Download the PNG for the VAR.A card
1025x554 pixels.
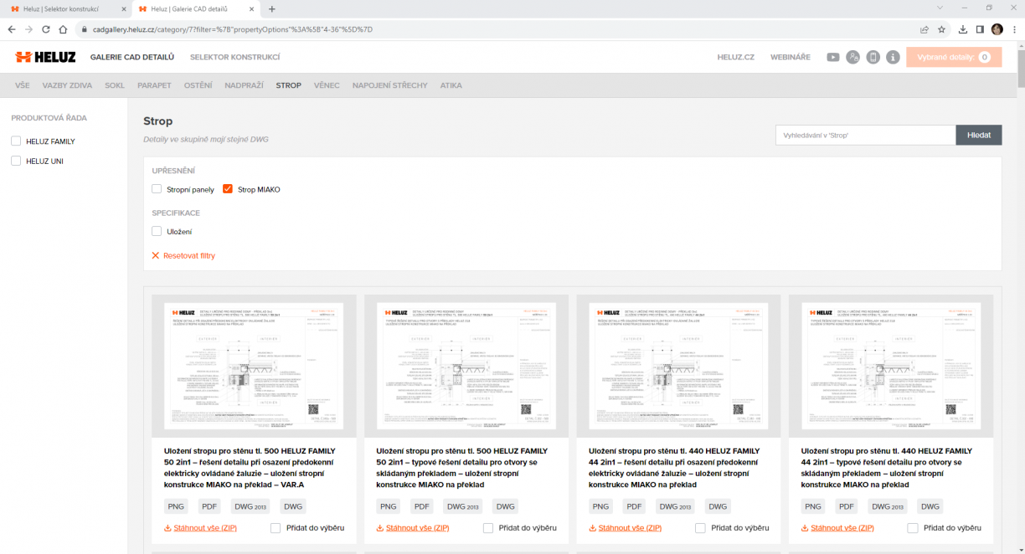176,506
